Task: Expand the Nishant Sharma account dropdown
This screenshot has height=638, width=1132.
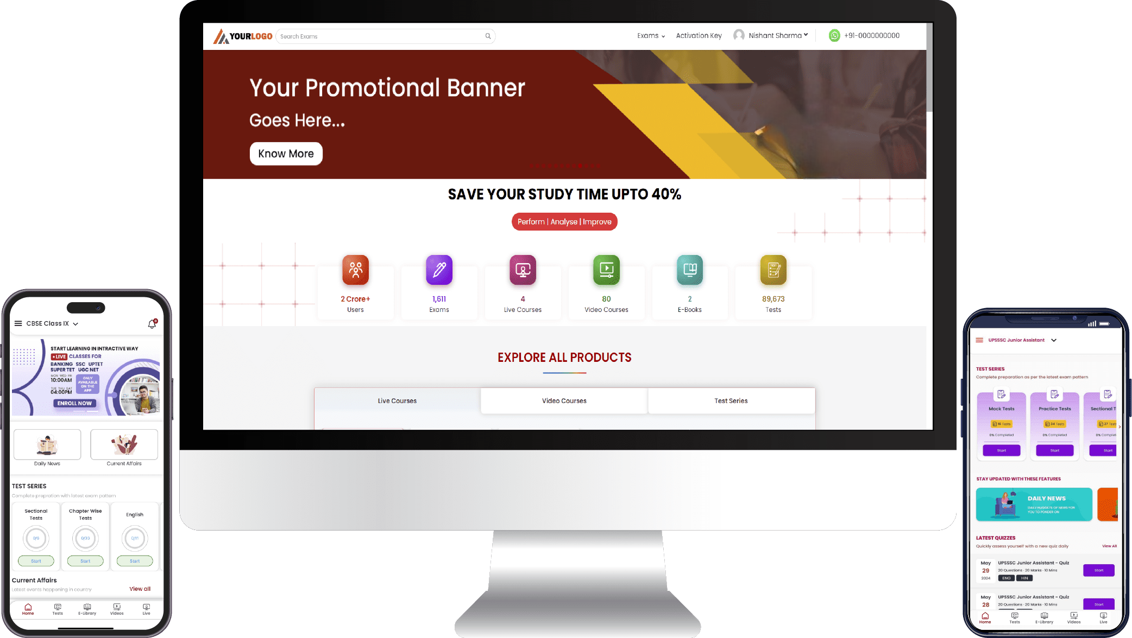Action: point(807,35)
